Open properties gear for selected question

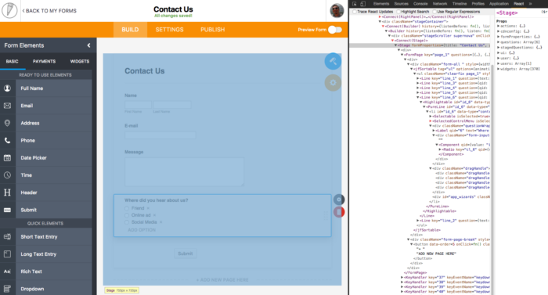click(x=339, y=200)
